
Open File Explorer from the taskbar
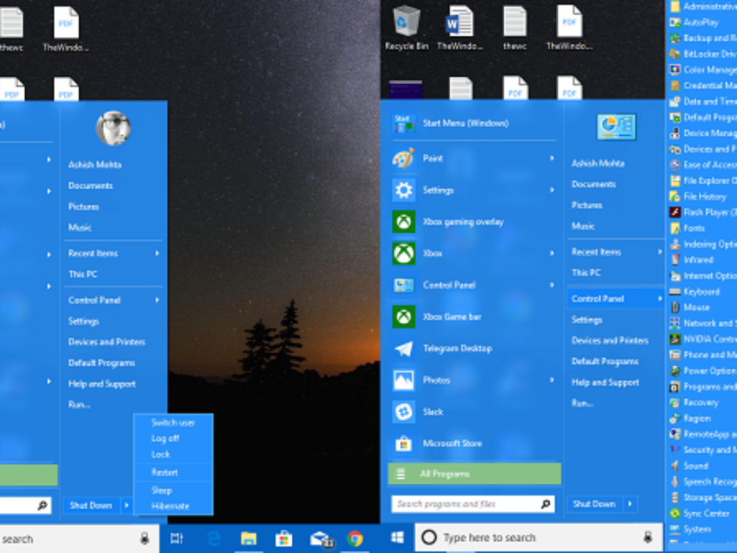[249, 539]
